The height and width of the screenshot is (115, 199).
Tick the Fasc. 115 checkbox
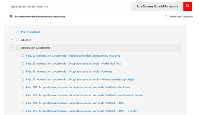point(22,111)
